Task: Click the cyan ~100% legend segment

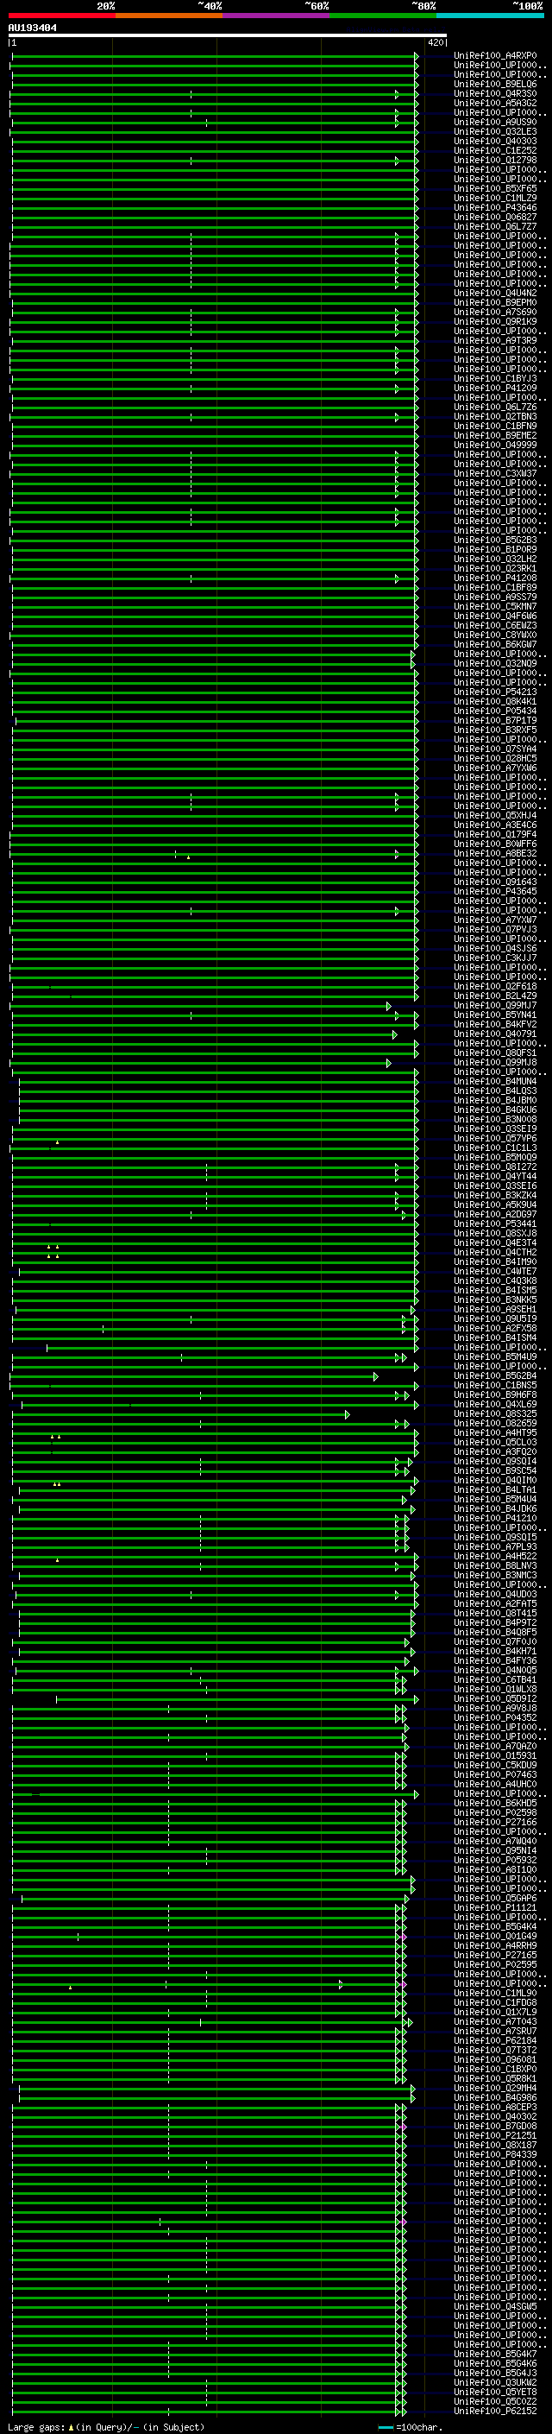Action: (490, 16)
